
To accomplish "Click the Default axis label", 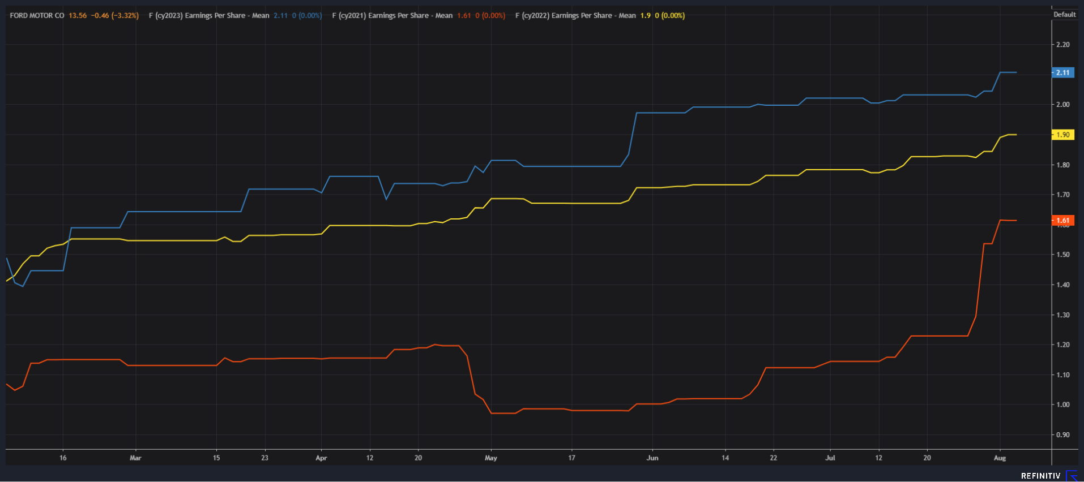I will [x=1064, y=15].
